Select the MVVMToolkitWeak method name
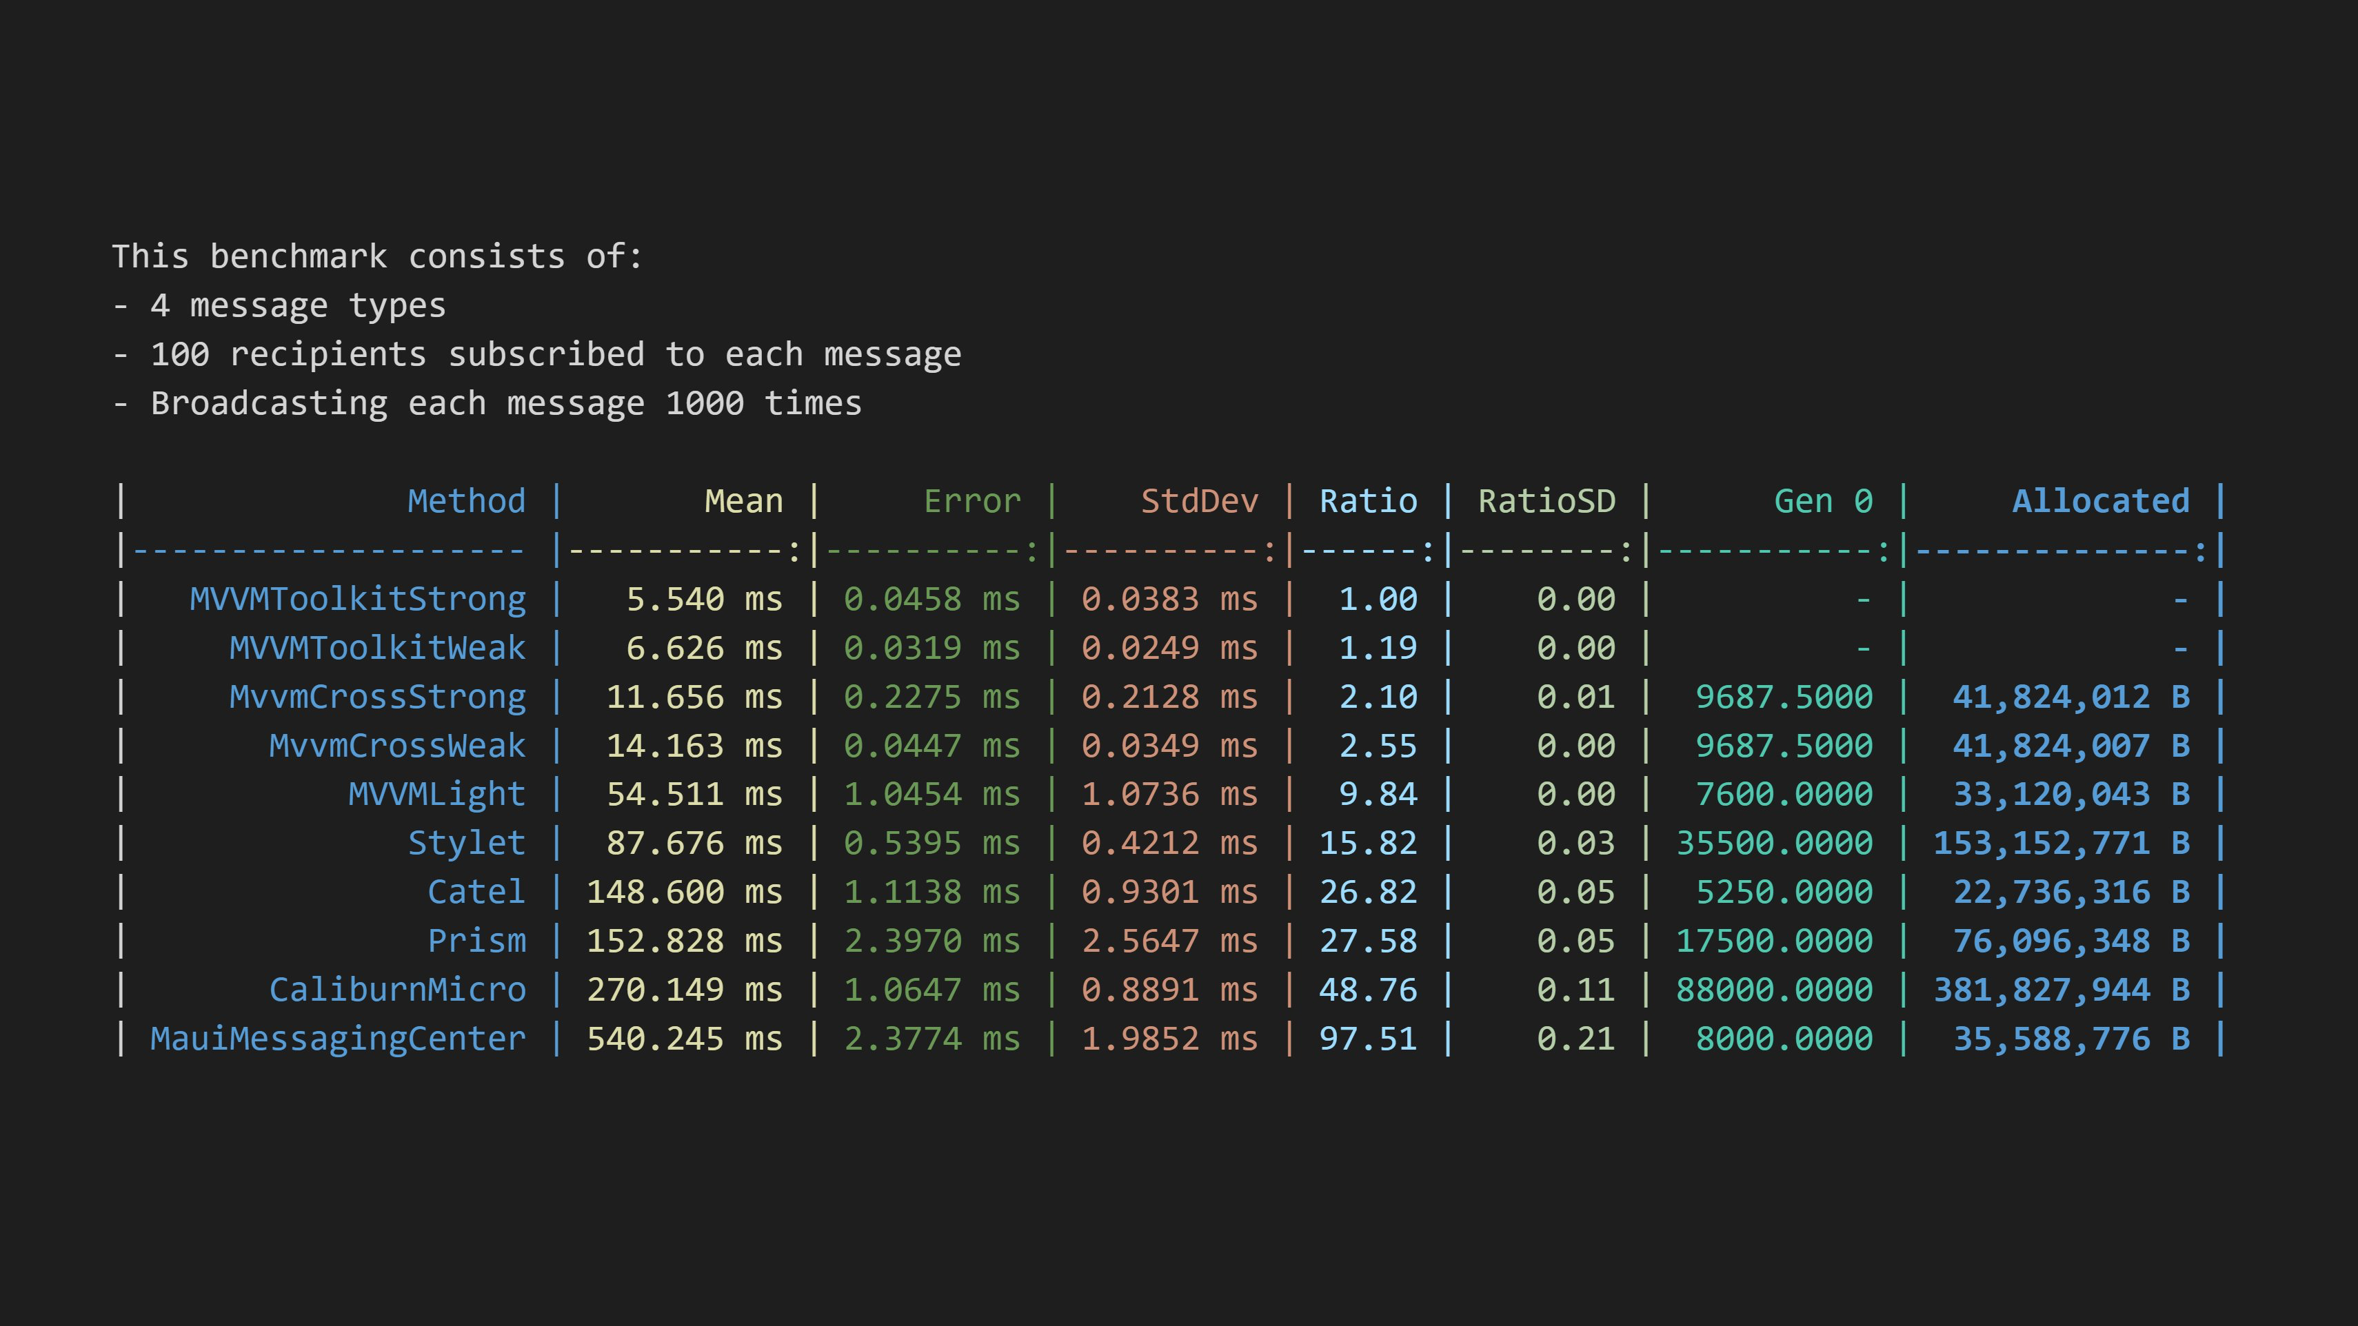This screenshot has width=2358, height=1326. 378,648
